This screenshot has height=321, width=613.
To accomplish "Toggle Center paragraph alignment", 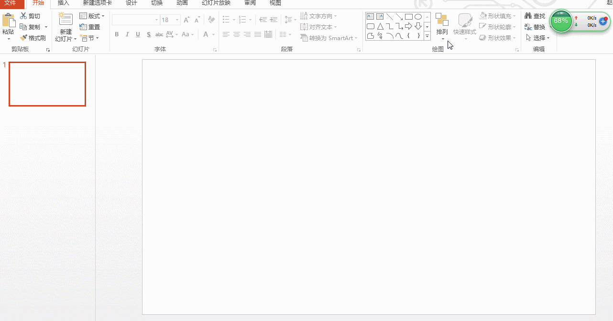I will point(236,34).
